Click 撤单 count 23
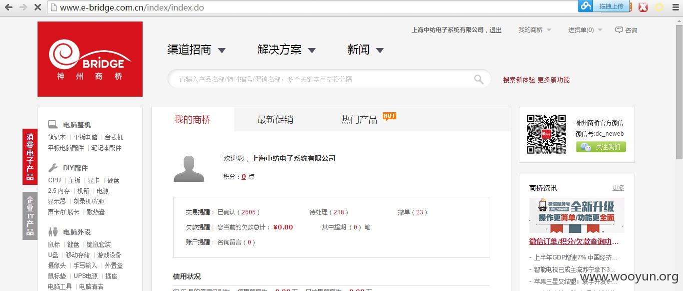The width and height of the screenshot is (683, 291). (419, 212)
